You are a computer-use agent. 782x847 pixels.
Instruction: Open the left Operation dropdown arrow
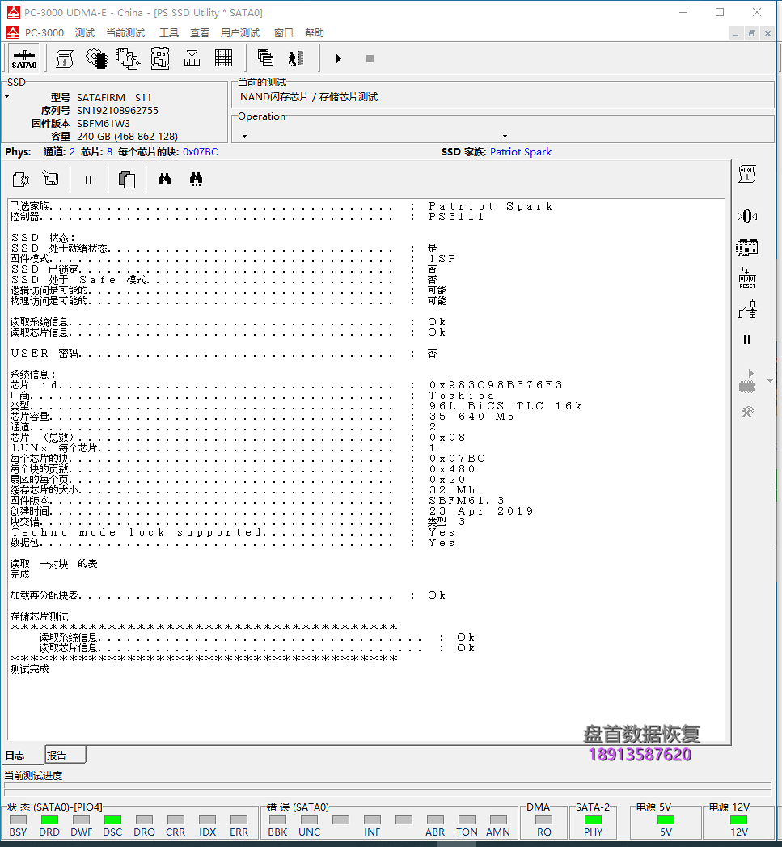click(244, 136)
